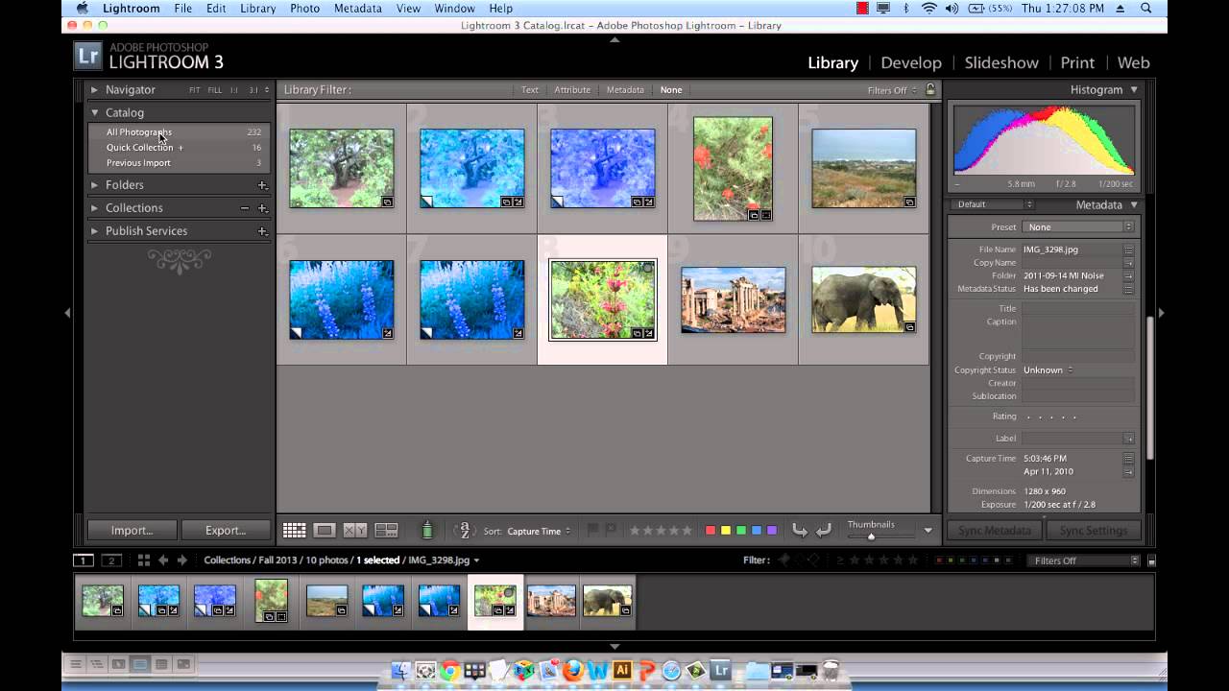Select main window display 1

click(x=84, y=560)
